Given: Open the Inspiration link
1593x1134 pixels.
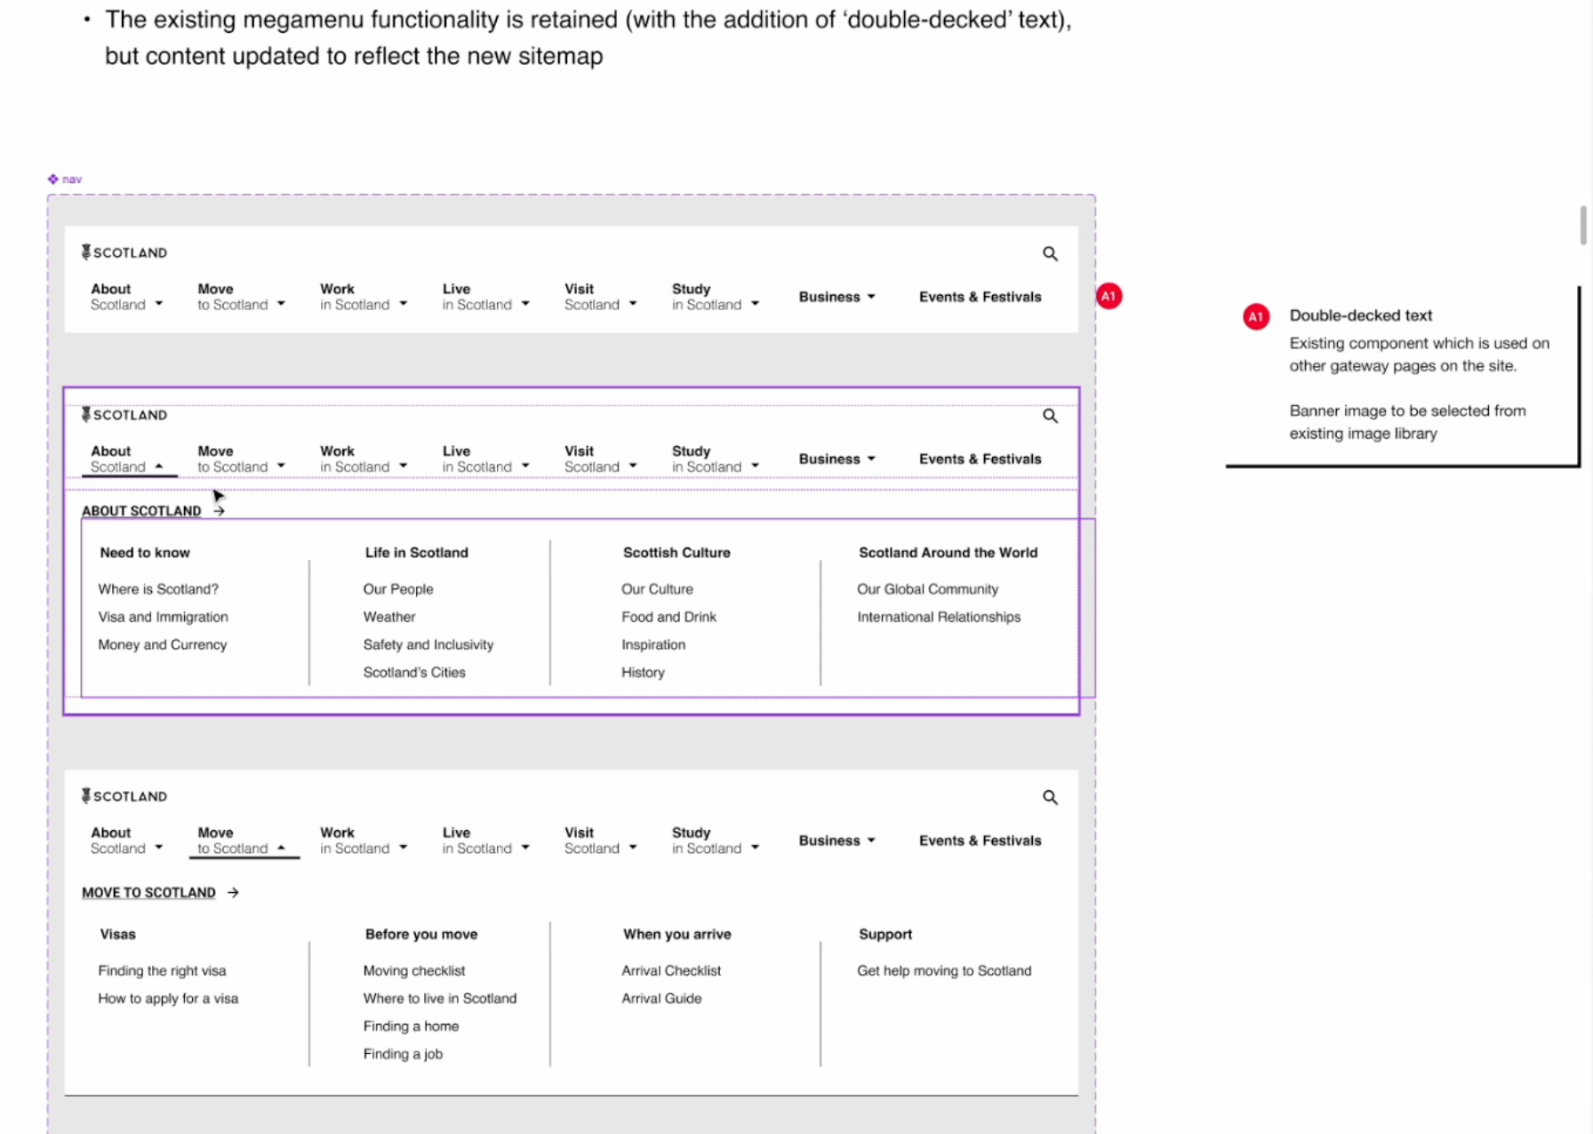Looking at the screenshot, I should point(653,644).
